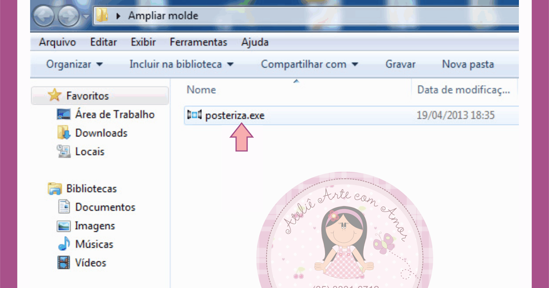Click the Imagens library icon
This screenshot has width=549, height=288.
click(64, 225)
